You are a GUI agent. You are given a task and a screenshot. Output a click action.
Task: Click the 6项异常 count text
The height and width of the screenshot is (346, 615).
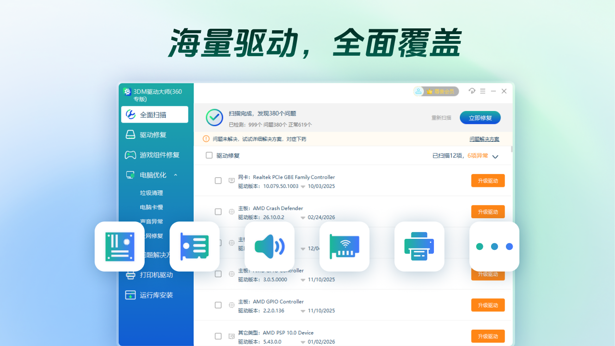tap(478, 156)
